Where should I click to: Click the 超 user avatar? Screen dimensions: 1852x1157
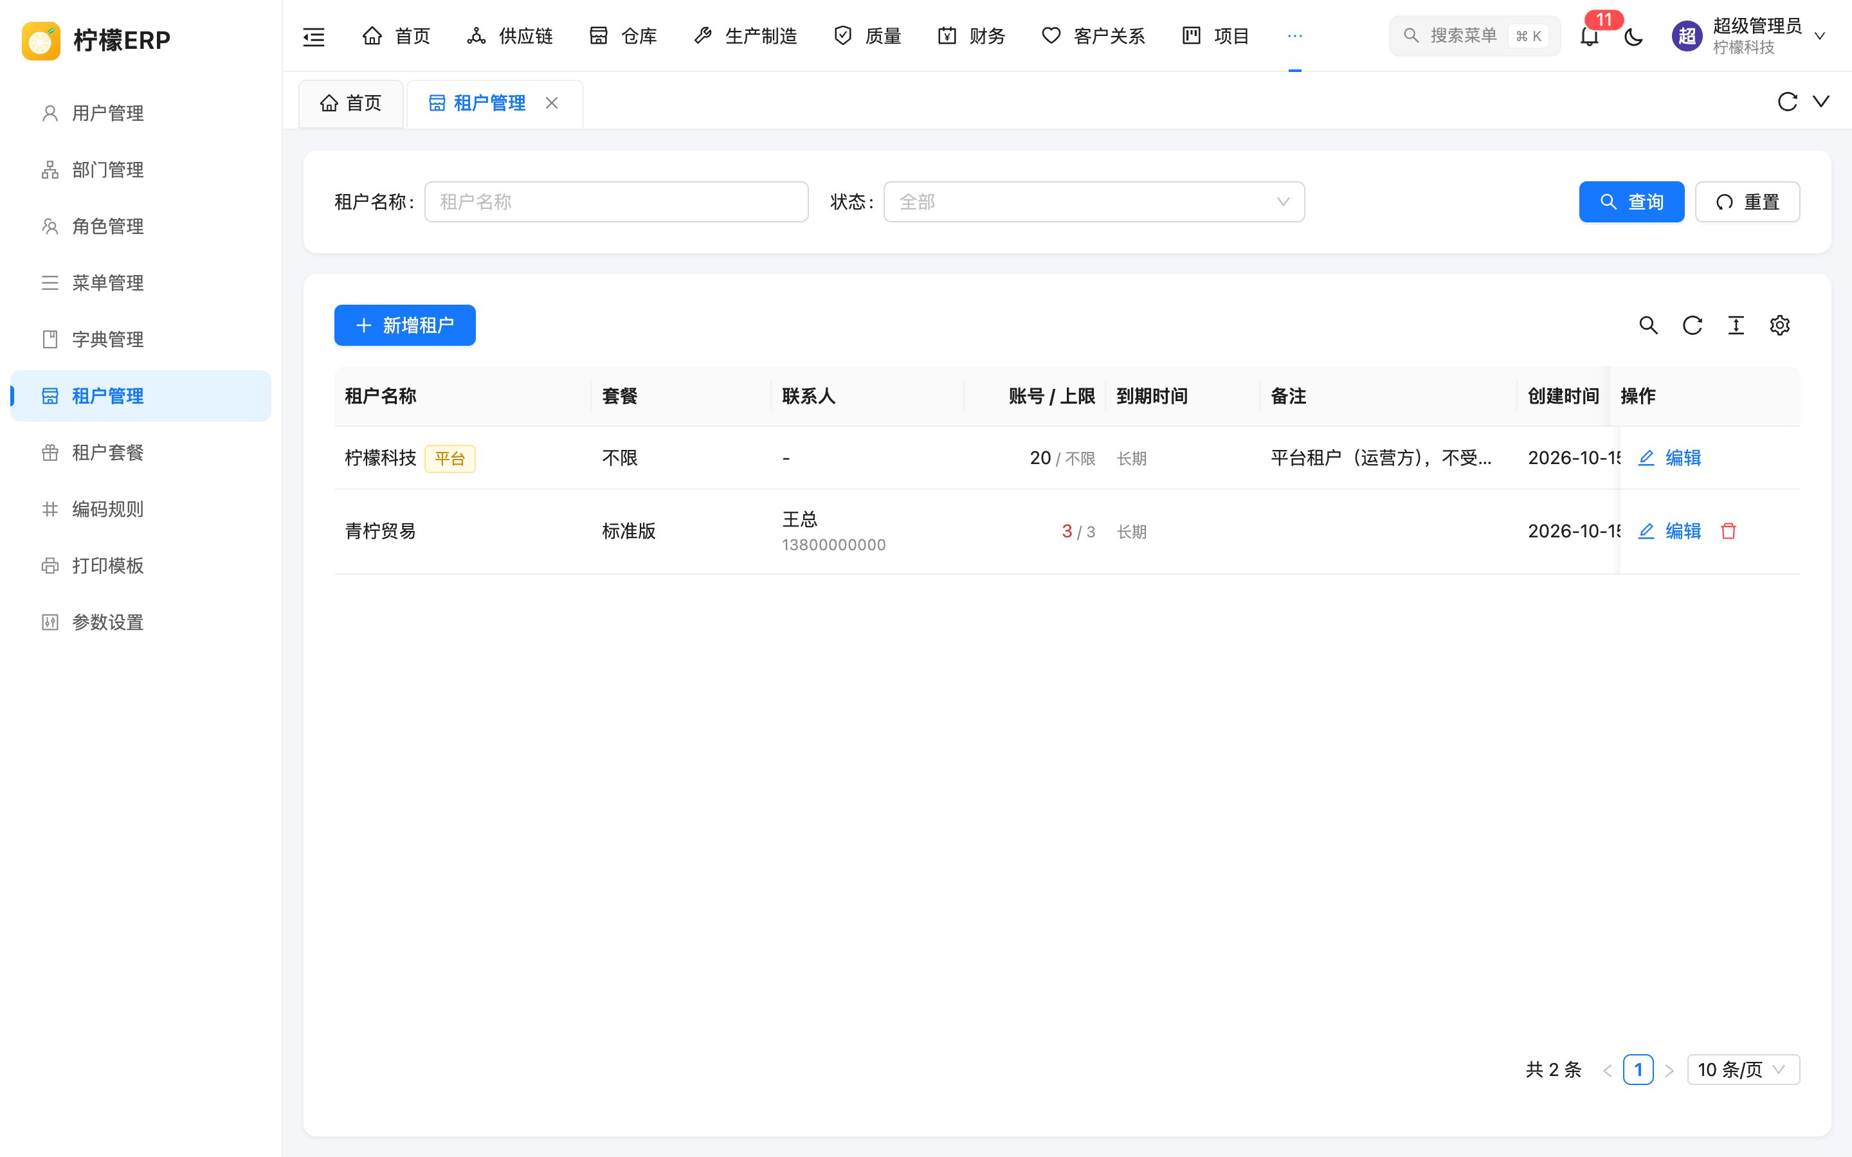click(x=1687, y=36)
